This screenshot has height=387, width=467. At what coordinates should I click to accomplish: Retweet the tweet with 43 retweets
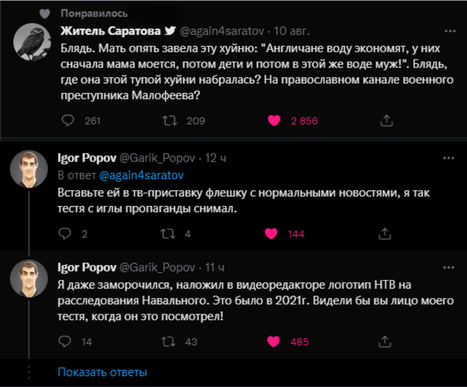coord(169,342)
